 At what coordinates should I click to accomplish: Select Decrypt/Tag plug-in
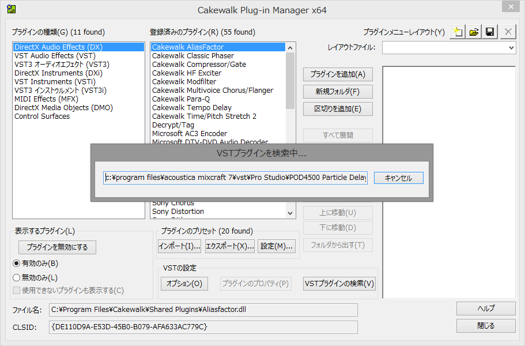[x=218, y=125]
